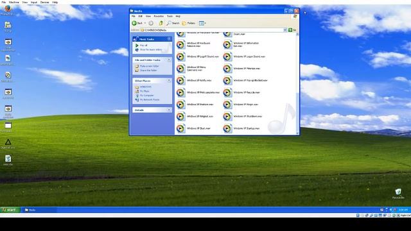Open Explorer's Edit menu
This screenshot has width=411, height=231.
pos(140,16)
